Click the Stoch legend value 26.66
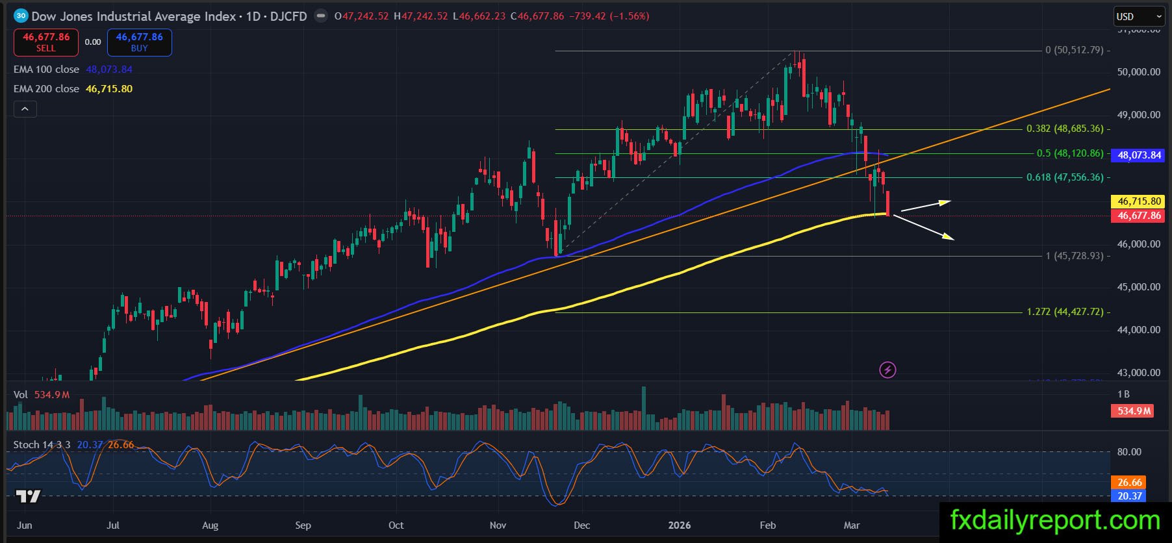The width and height of the screenshot is (1172, 543). (121, 445)
